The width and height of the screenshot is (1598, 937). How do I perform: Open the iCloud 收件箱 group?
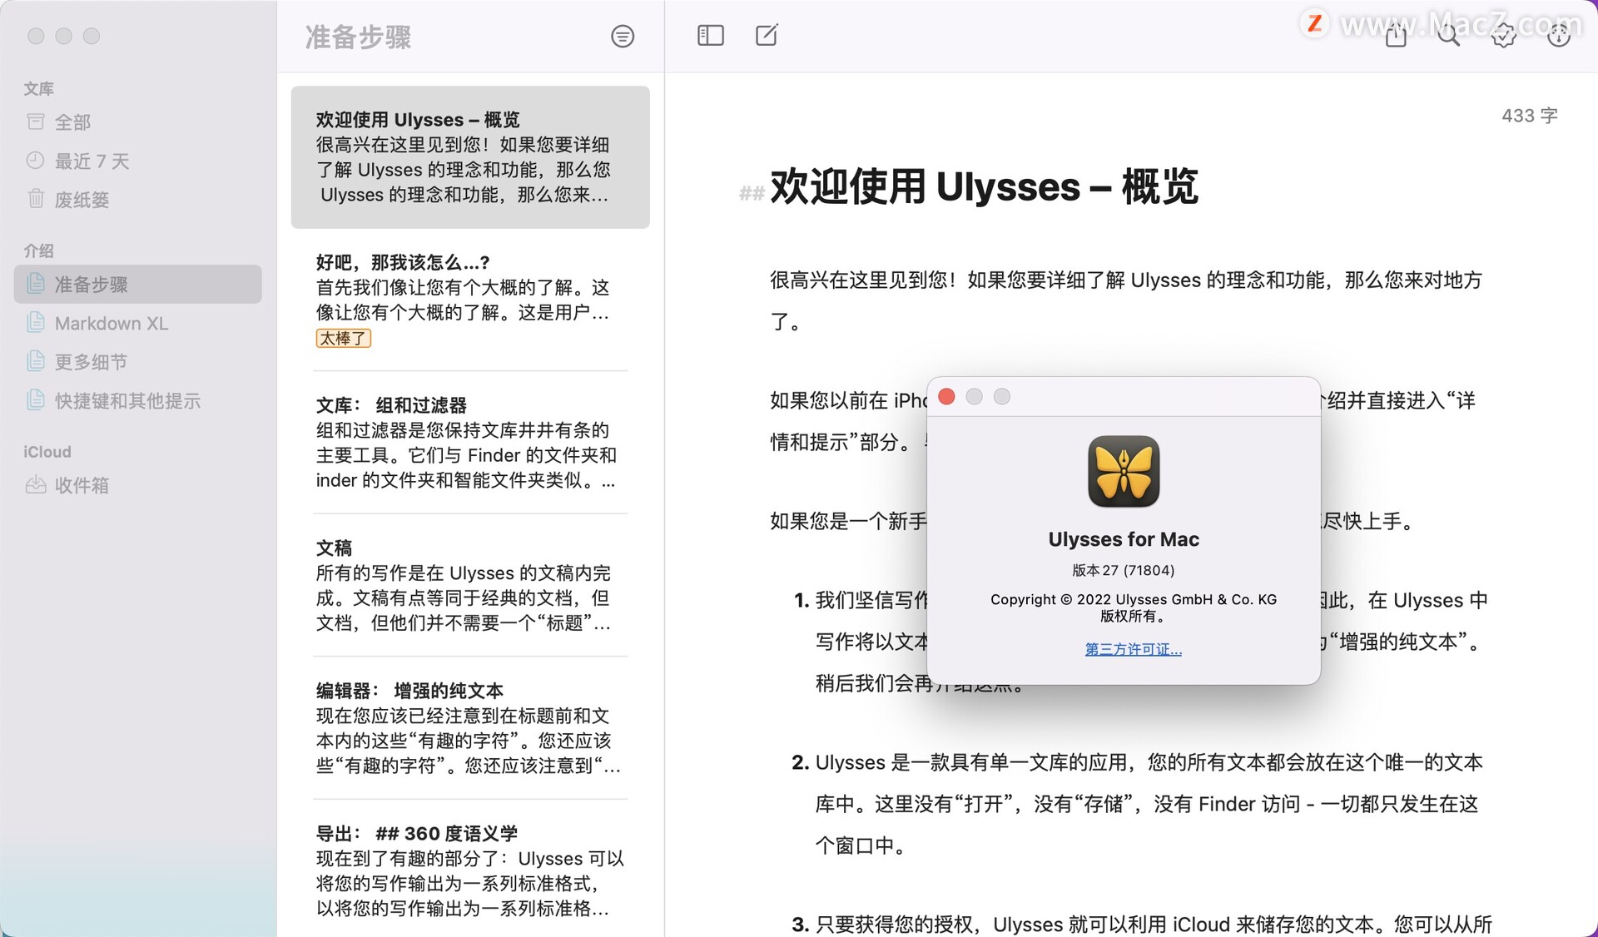click(138, 484)
